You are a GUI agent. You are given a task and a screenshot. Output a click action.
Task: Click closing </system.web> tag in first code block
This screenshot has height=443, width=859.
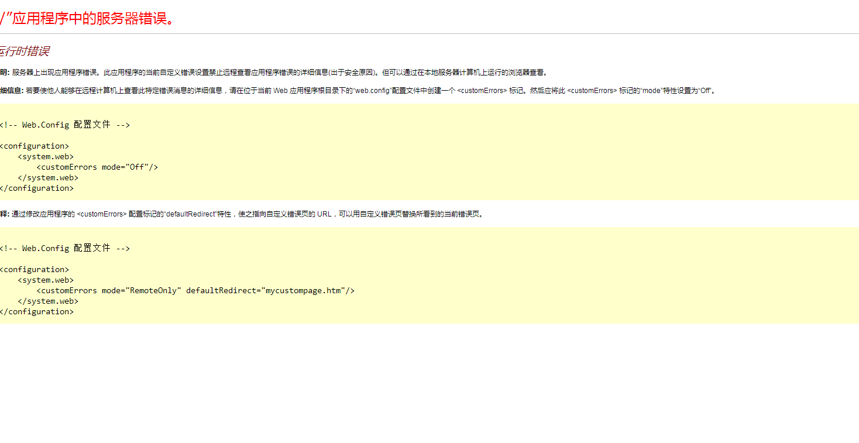pyautogui.click(x=48, y=177)
